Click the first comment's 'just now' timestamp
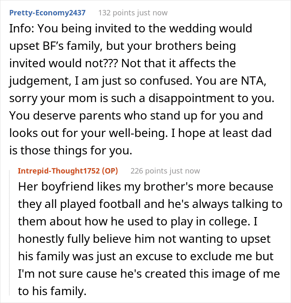This screenshot has width=291, height=303. click(x=153, y=12)
